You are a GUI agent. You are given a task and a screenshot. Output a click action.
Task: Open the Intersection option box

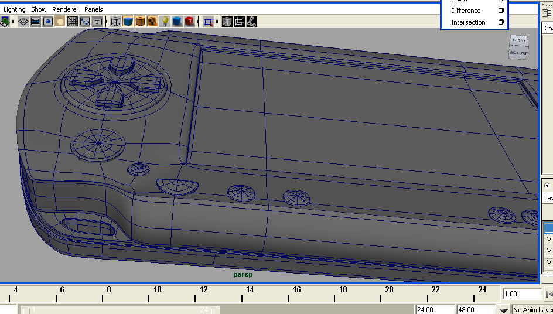pyautogui.click(x=500, y=22)
